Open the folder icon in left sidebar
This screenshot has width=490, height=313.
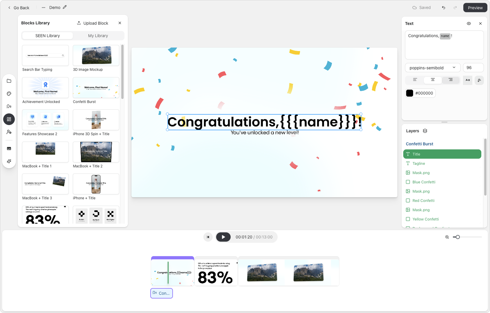9,81
